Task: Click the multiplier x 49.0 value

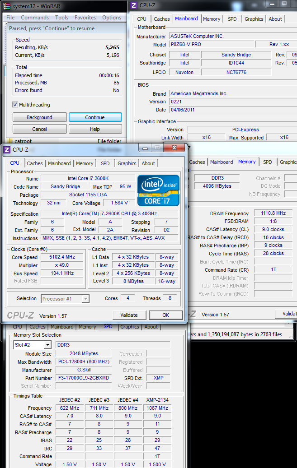Action: tap(62, 265)
